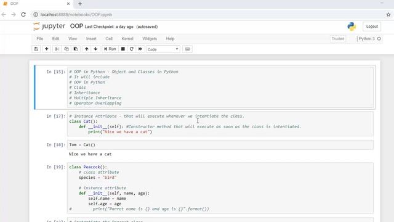Open the Widgets menu
Image resolution: width=394 pixels, height=222 pixels.
[x=150, y=39]
